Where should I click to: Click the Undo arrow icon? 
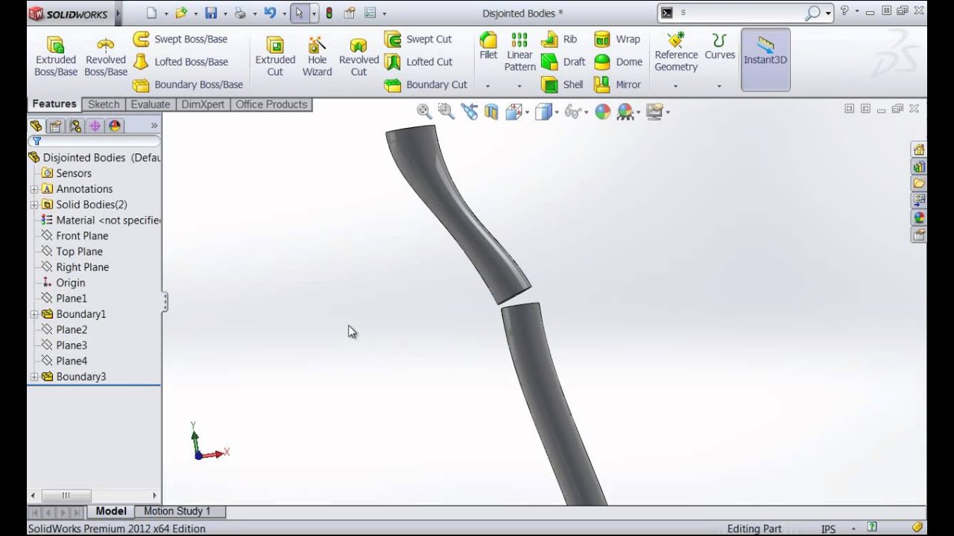click(x=270, y=13)
